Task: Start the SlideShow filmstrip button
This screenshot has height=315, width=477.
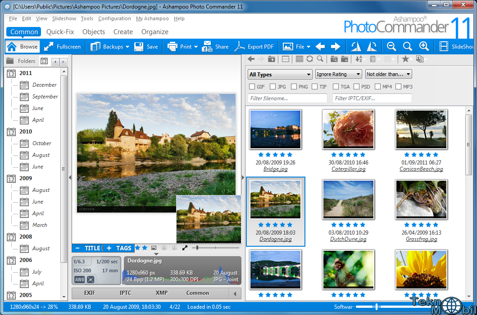Action: [x=456, y=46]
